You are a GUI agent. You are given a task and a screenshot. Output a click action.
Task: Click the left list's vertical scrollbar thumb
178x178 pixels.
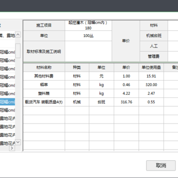(x=18, y=51)
